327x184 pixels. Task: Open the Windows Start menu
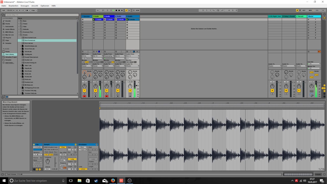[x=4, y=181]
